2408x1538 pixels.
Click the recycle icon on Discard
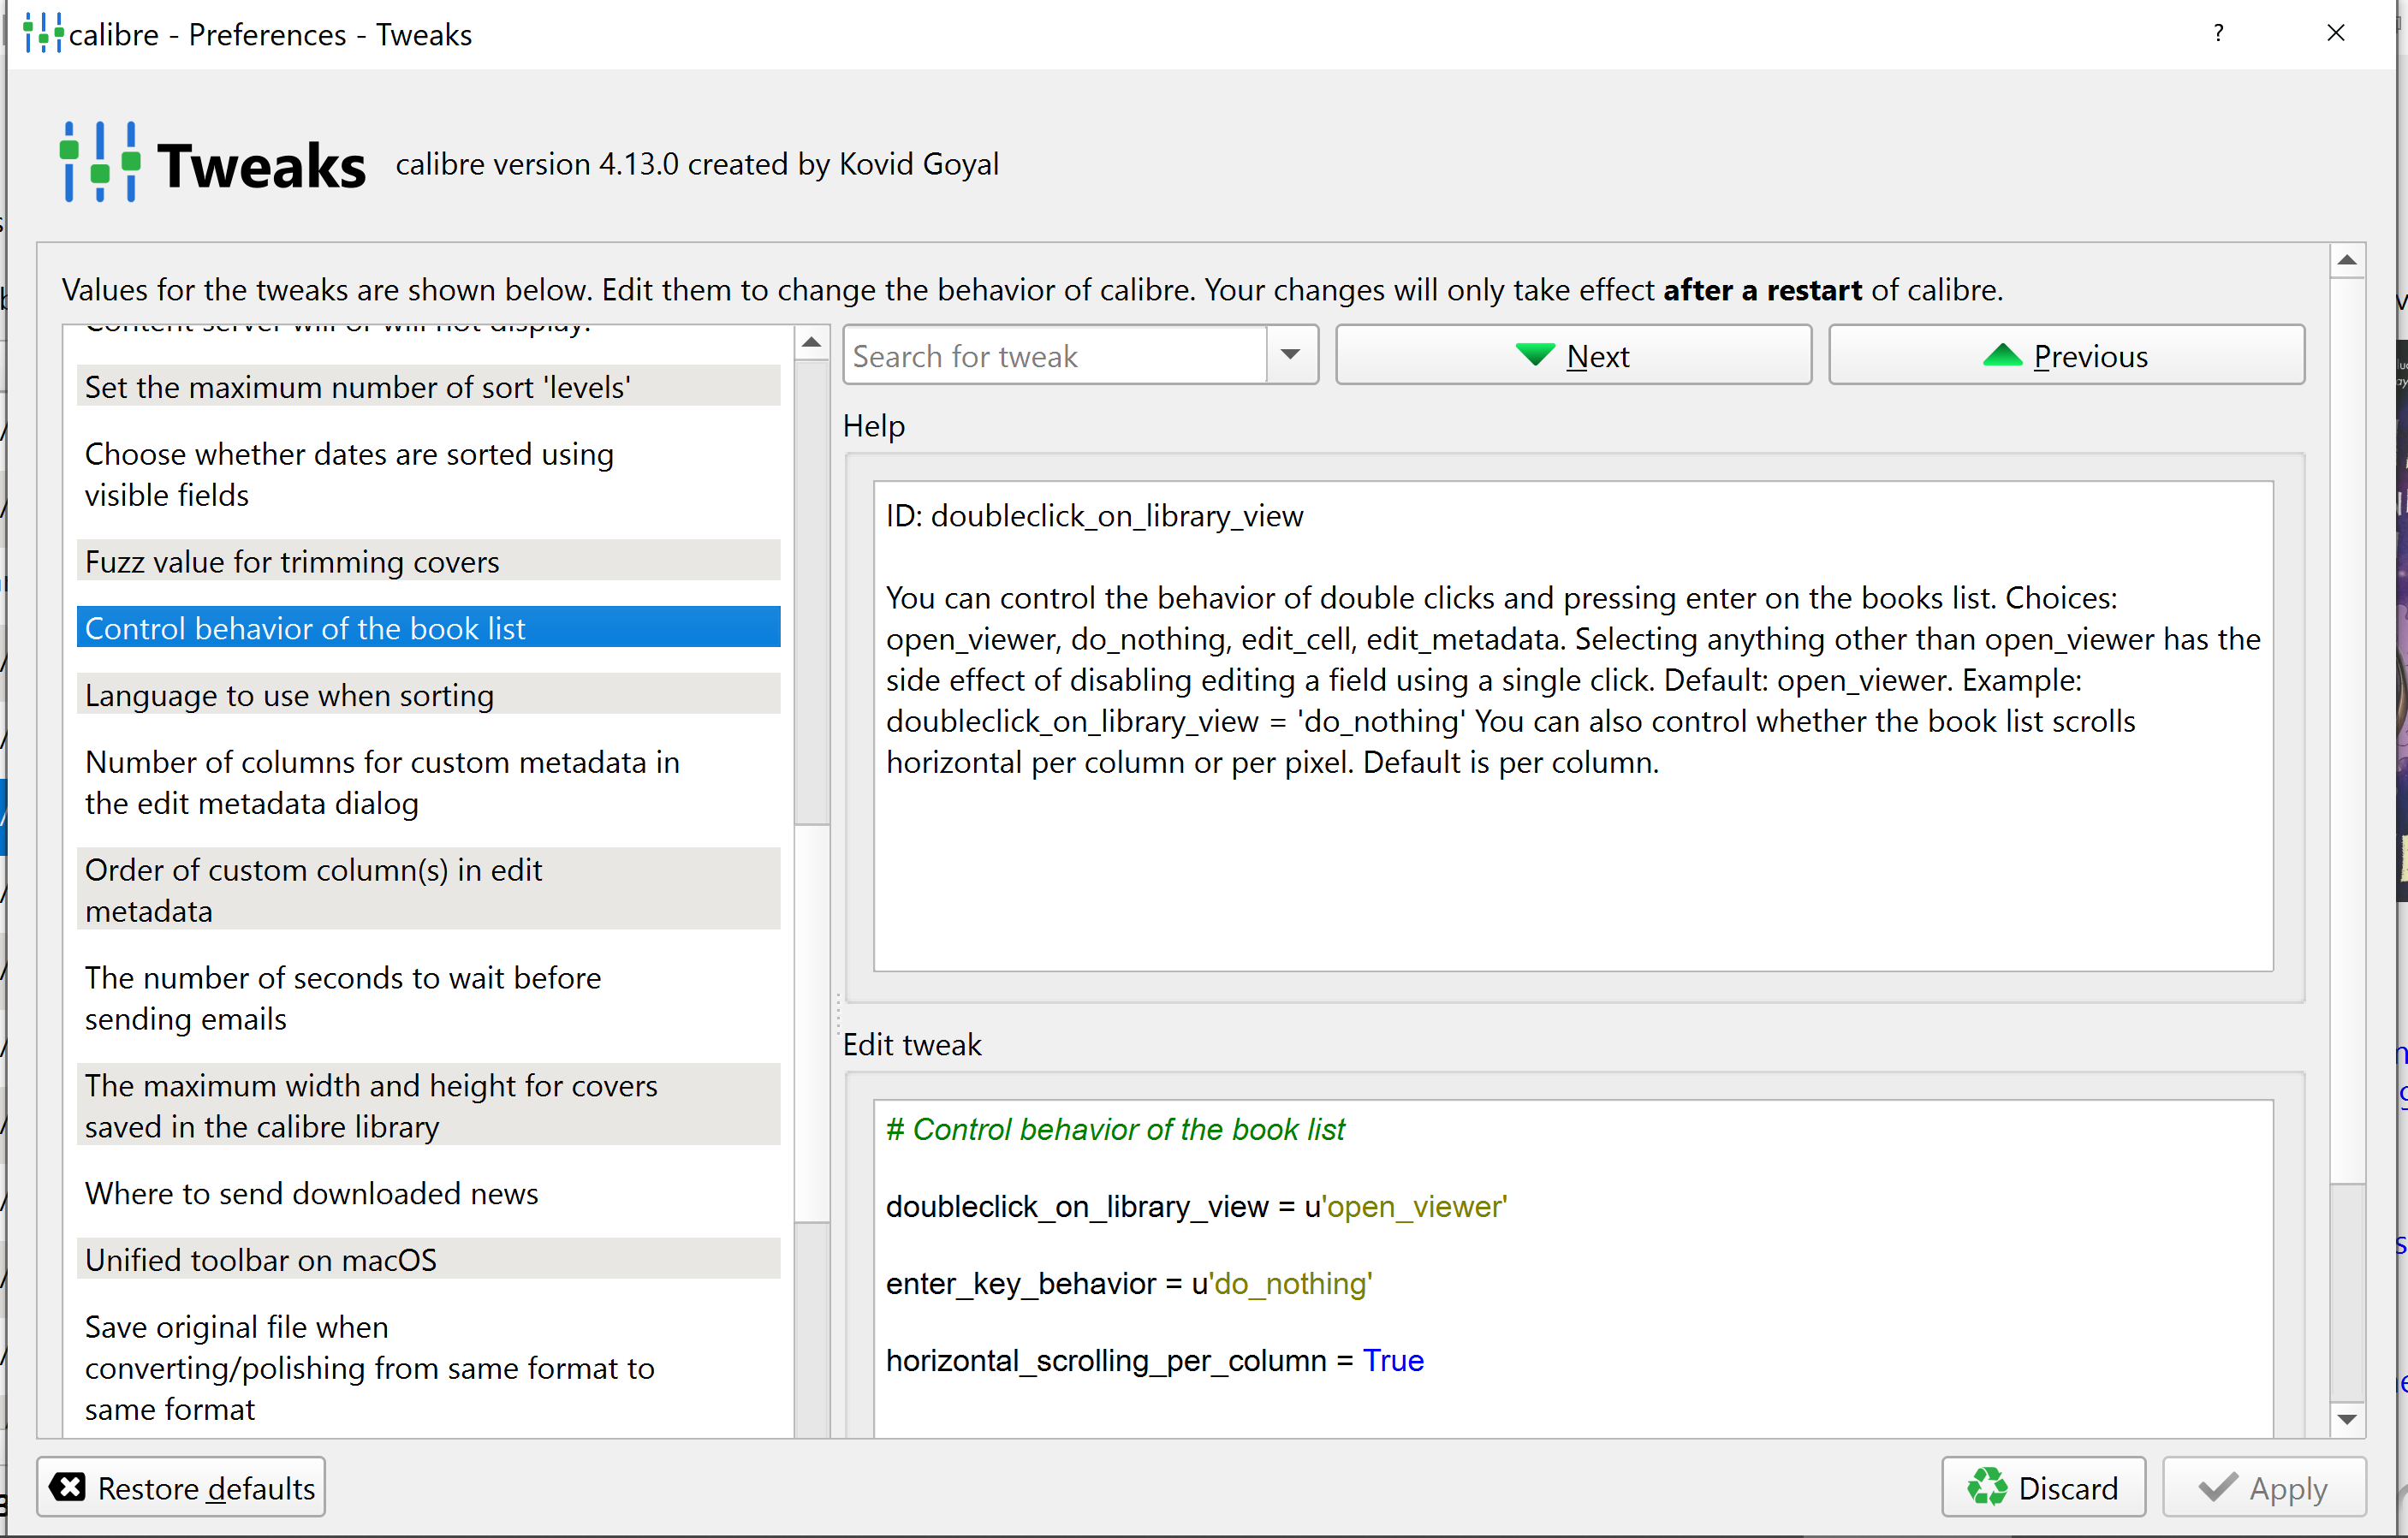click(x=1986, y=1487)
